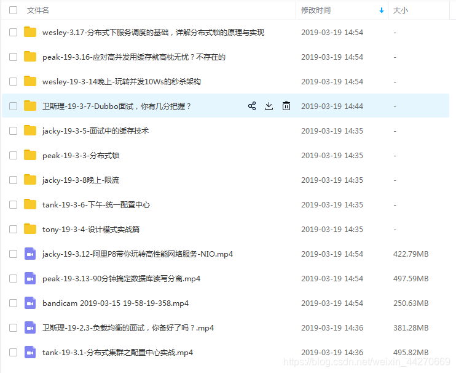The width and height of the screenshot is (456, 373).
Task: Click the delete trash icon on the Dubbo row
Action: [x=286, y=106]
